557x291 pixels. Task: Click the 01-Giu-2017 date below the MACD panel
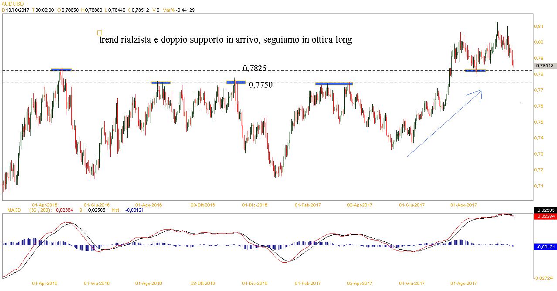413,283
